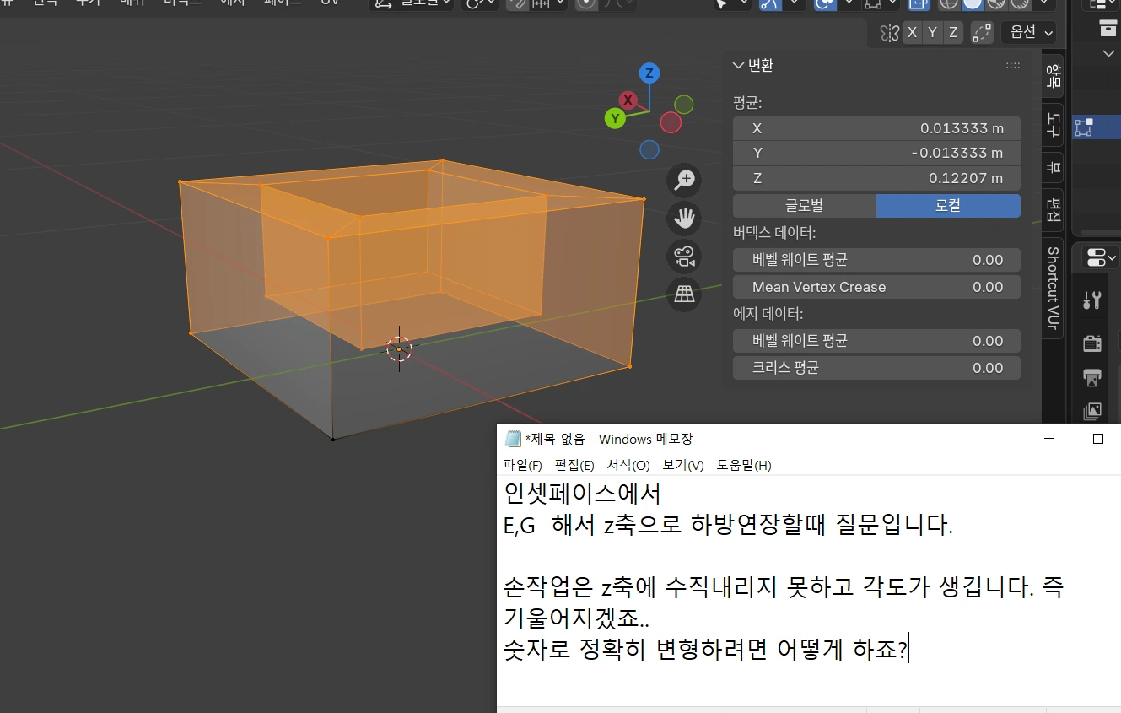Viewport: 1121px width, 713px height.
Task: Switch transform panel to 글로벌
Action: tap(804, 205)
